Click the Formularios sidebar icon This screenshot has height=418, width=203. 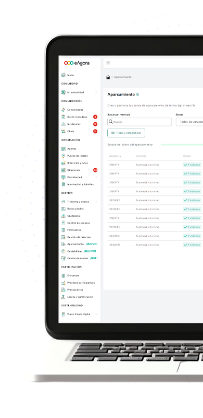point(63,230)
